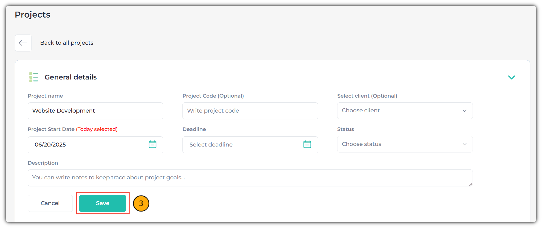The width and height of the screenshot is (542, 228).
Task: Click the start date 06/20/2025 field
Action: coord(95,145)
